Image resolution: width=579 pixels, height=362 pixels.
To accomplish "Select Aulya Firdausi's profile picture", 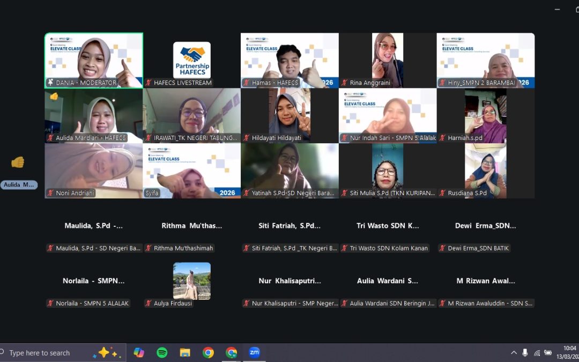I will tap(192, 280).
